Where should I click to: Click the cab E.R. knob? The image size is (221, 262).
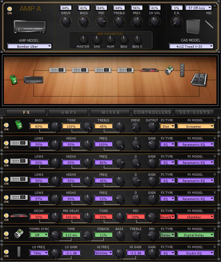tap(176, 21)
